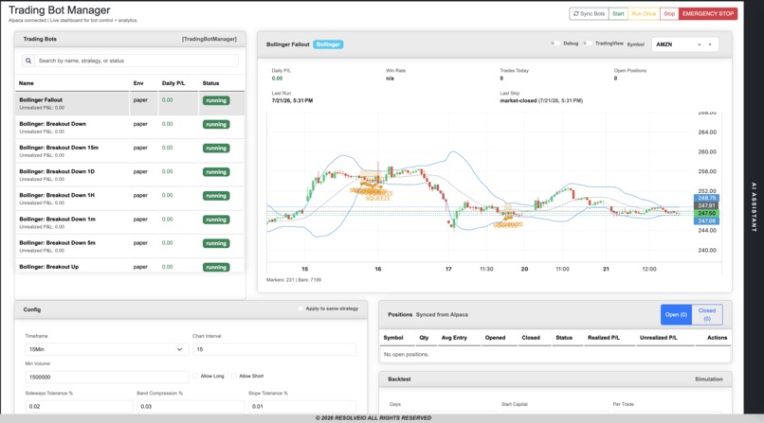Enable the Allow Short checkbox

(234, 376)
